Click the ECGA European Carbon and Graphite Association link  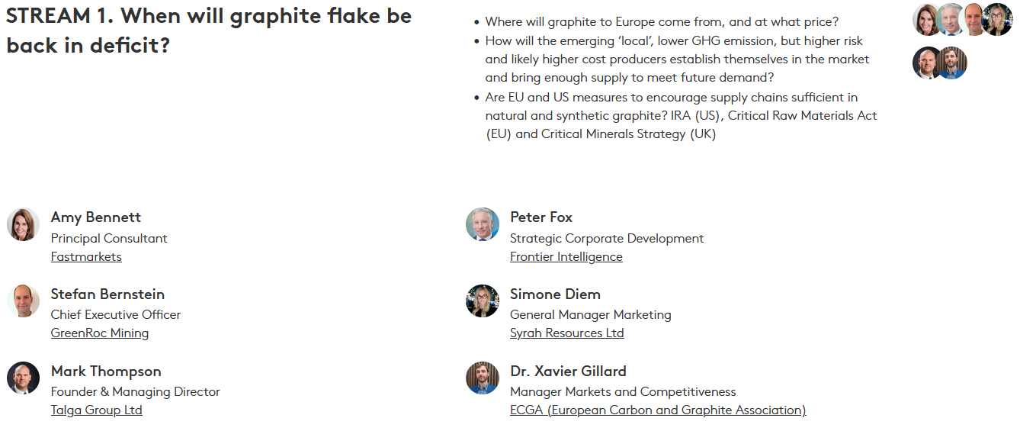coord(657,410)
